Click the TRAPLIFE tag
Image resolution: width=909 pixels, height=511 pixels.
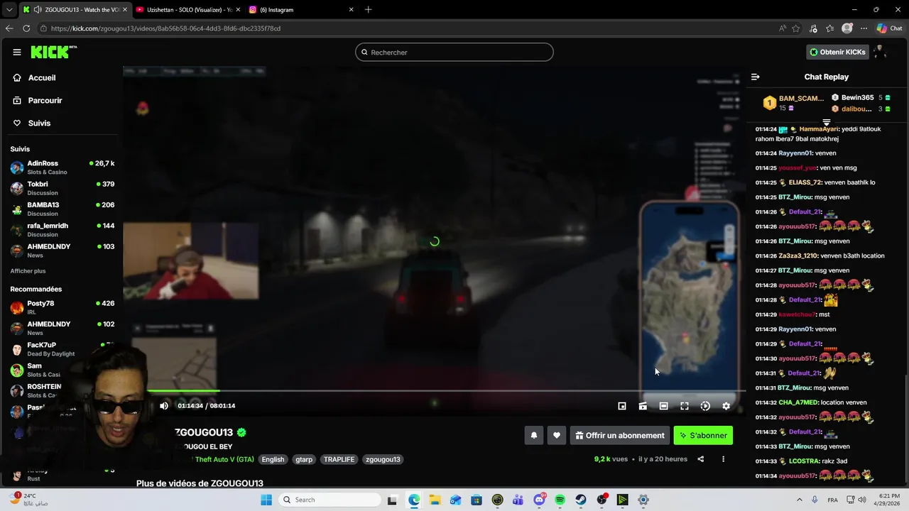(x=339, y=459)
